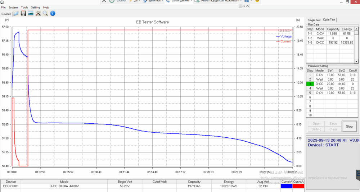The height and width of the screenshot is (192, 360).
Task: Click the Setting button below parameter table
Action: (x=316, y=129)
